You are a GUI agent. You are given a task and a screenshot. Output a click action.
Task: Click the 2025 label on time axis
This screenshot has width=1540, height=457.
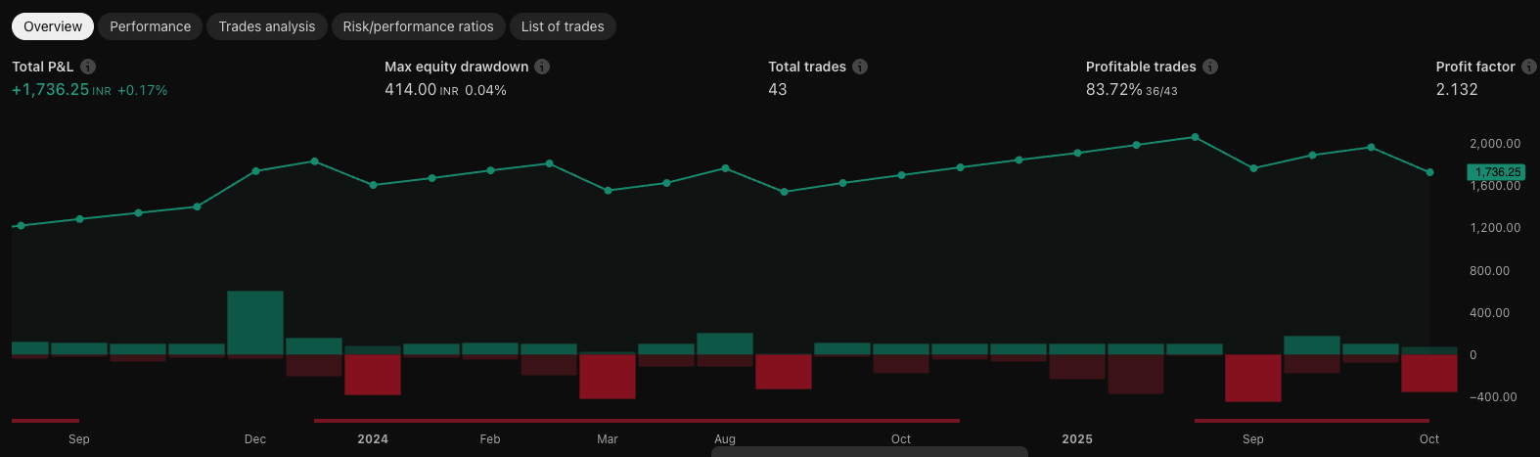coord(1077,439)
